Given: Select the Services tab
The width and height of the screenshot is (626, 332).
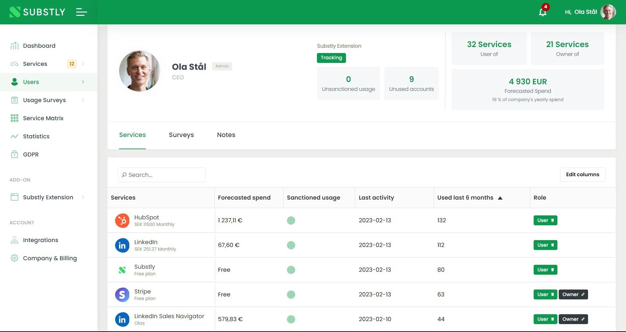Looking at the screenshot, I should [x=132, y=135].
